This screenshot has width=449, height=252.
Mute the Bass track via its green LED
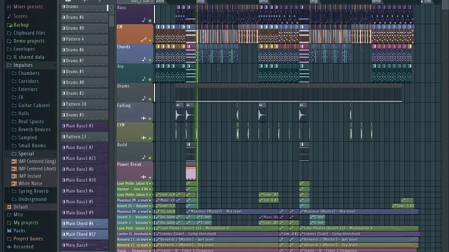[x=150, y=21]
